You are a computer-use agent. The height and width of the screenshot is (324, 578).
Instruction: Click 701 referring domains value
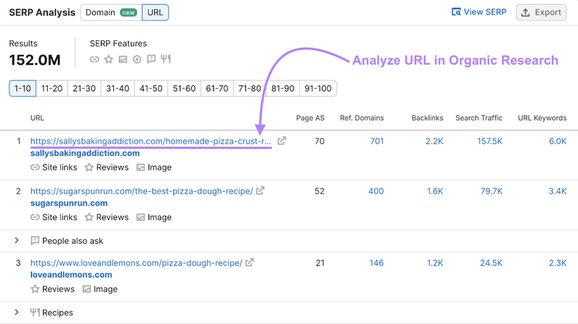377,141
